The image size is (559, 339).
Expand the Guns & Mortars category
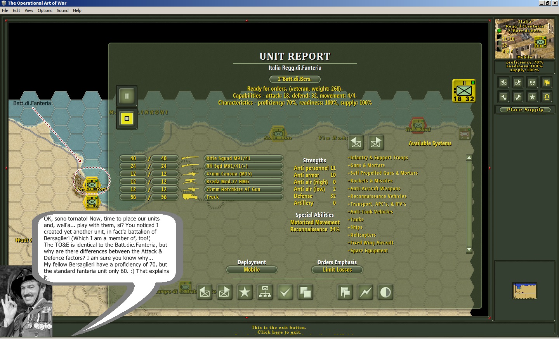(366, 165)
